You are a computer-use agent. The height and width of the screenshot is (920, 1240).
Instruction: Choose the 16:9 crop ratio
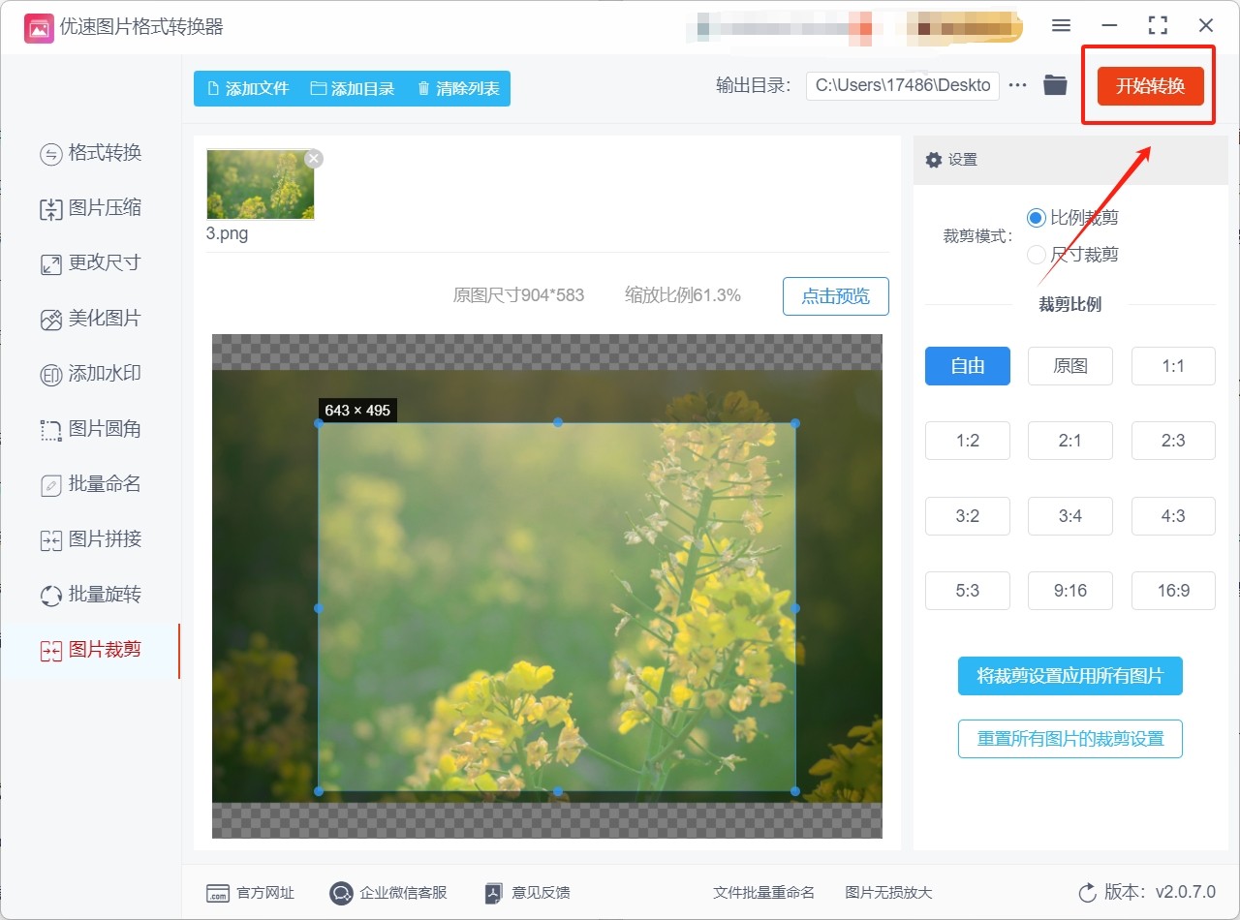[1172, 591]
